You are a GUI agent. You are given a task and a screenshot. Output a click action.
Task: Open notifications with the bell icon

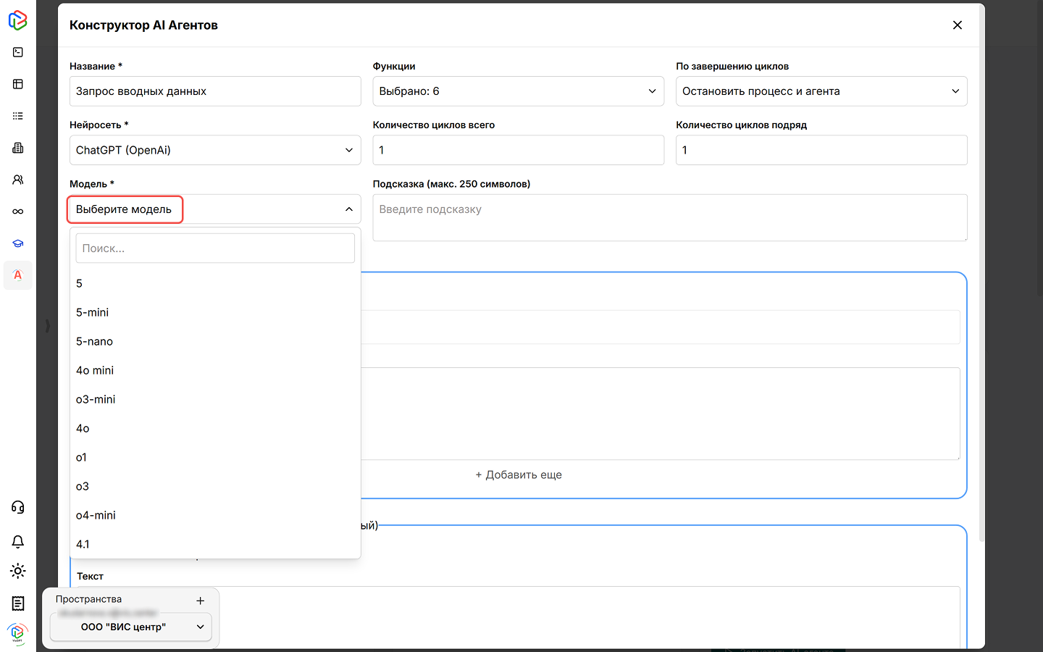[18, 541]
